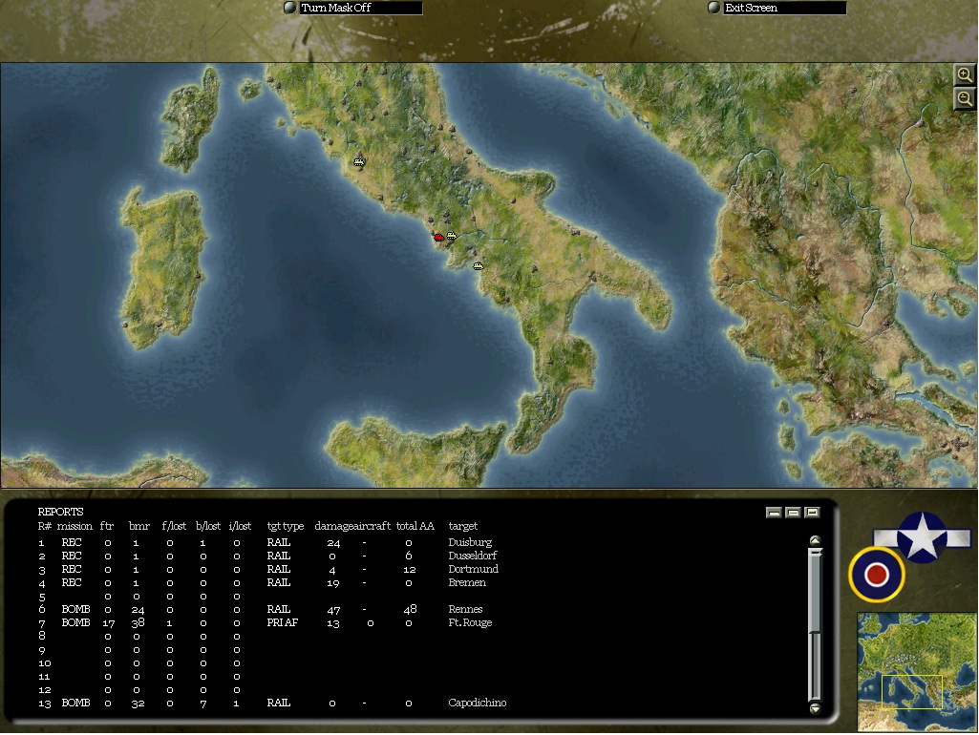
Task: Select the Rennes target report
Action: 465,610
